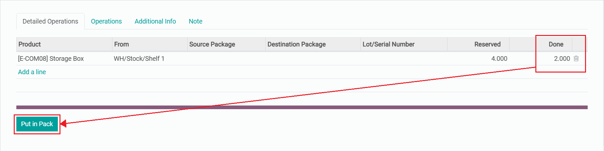Click the empty Destination Package cell for Storage Box
The height and width of the screenshot is (151, 604).
coord(313,59)
